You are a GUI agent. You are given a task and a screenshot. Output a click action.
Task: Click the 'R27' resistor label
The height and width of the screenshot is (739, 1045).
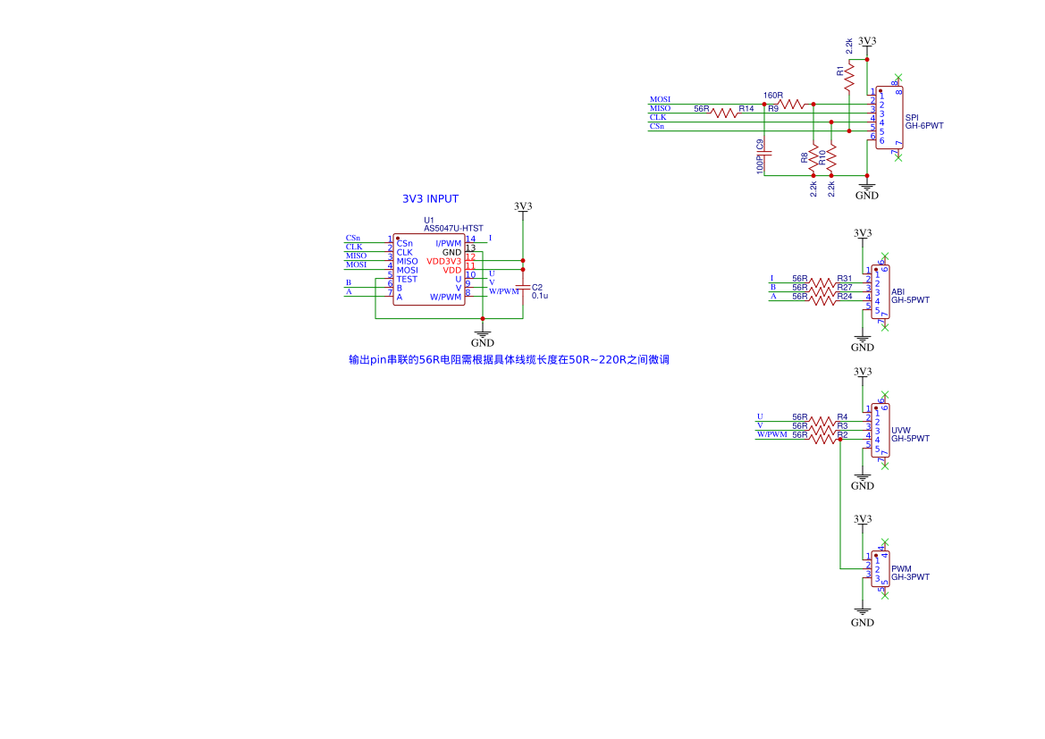pos(845,287)
